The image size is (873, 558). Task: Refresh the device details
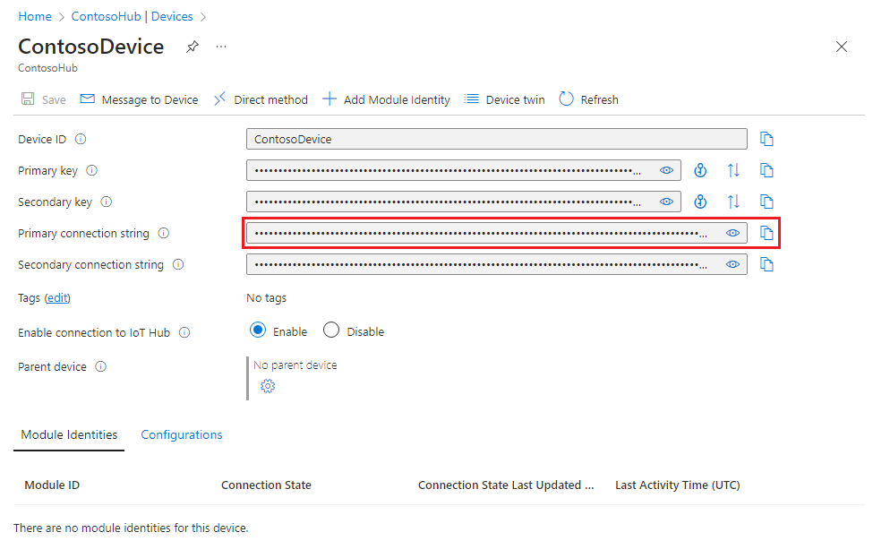[588, 99]
